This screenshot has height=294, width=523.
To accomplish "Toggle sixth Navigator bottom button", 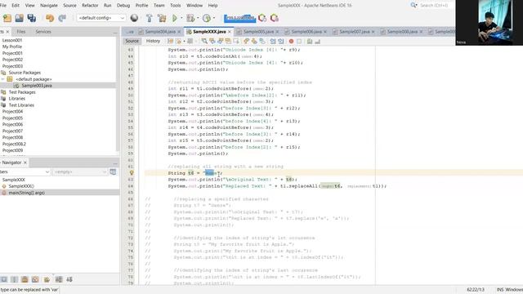I will point(59,279).
